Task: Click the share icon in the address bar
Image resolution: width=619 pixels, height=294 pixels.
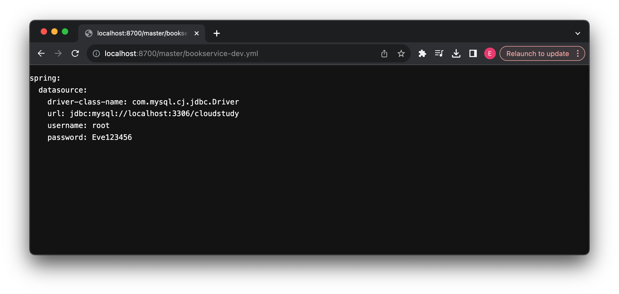Action: pyautogui.click(x=384, y=53)
